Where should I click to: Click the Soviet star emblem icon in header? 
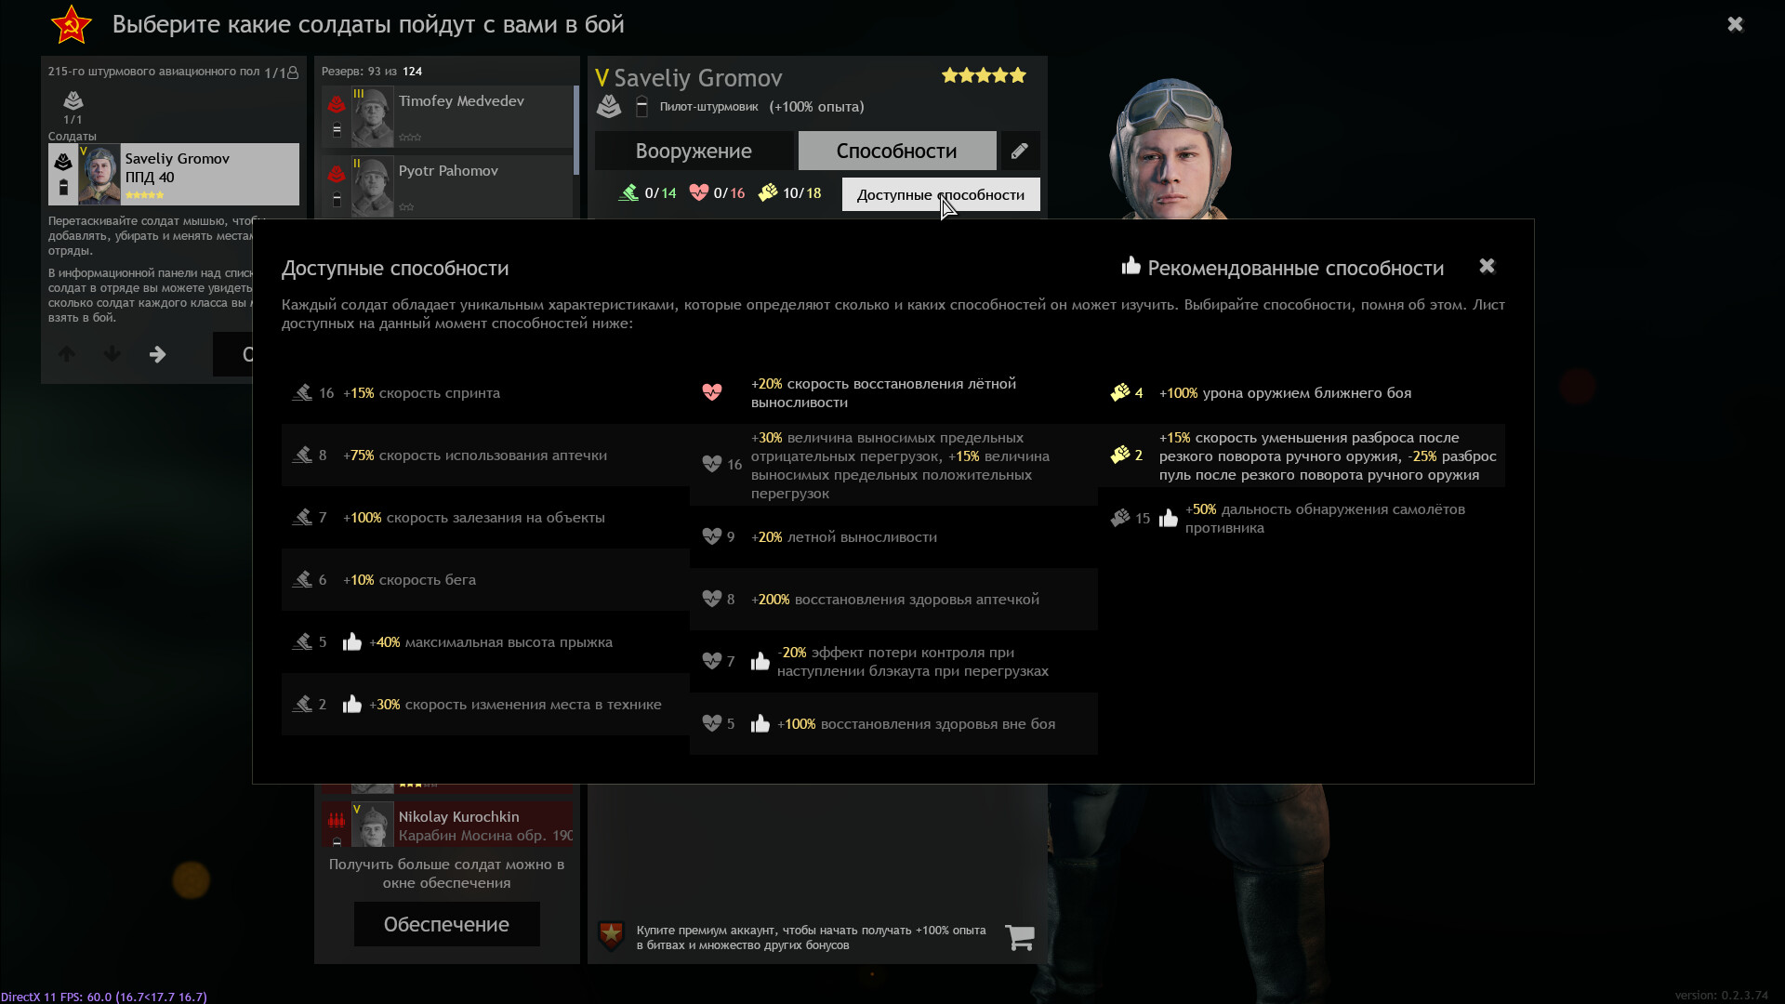pos(72,25)
